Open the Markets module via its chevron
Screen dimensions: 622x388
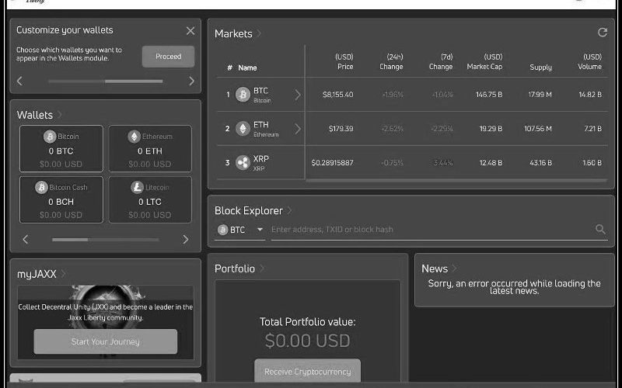click(259, 33)
